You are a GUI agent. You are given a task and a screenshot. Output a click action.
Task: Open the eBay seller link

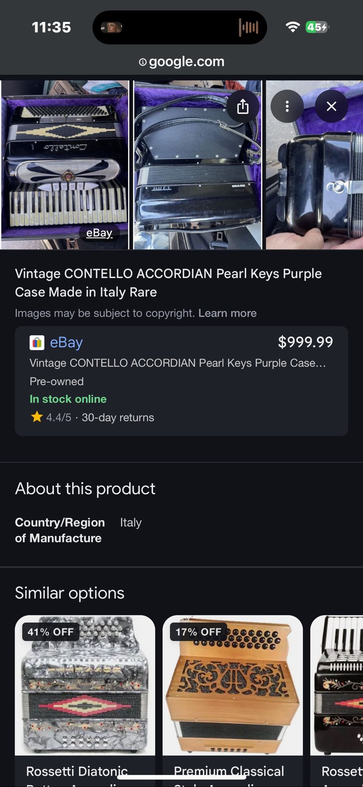pos(66,342)
